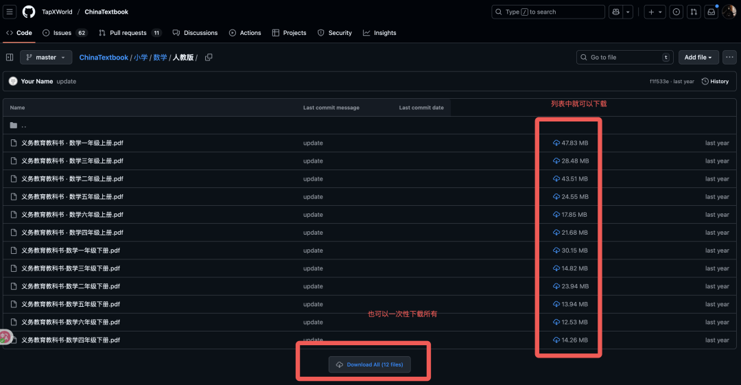Viewport: 741px width, 385px height.
Task: Open the Add file dropdown
Action: click(x=698, y=58)
